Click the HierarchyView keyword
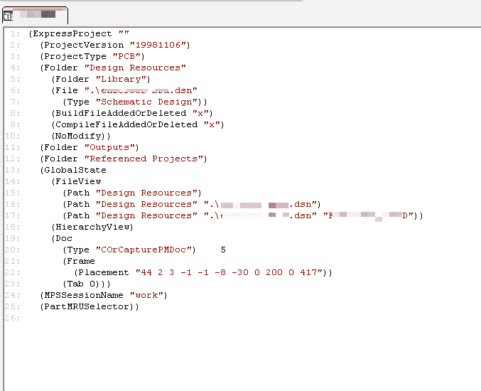The width and height of the screenshot is (481, 391). pos(94,227)
